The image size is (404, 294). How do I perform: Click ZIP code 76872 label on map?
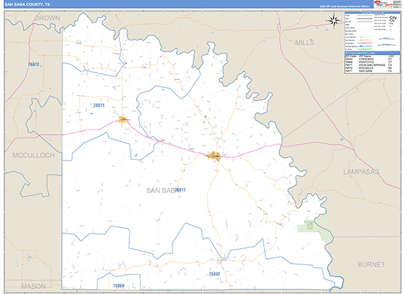34,64
